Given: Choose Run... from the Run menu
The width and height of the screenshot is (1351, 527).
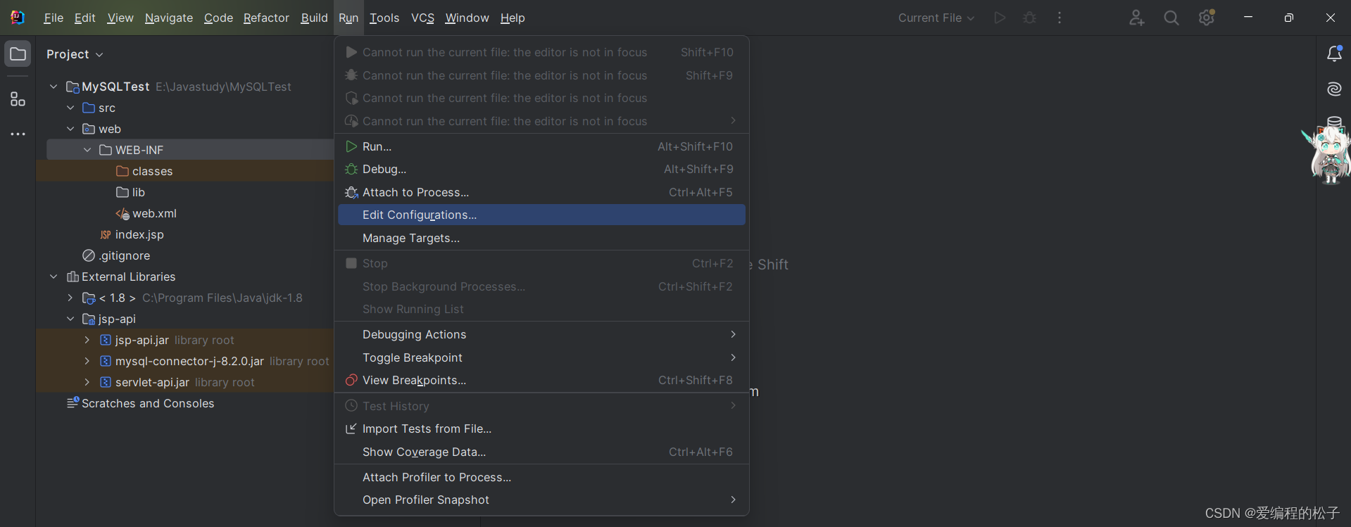Looking at the screenshot, I should coord(541,146).
